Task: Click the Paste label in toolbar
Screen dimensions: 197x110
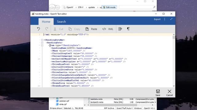Action: point(94,29)
